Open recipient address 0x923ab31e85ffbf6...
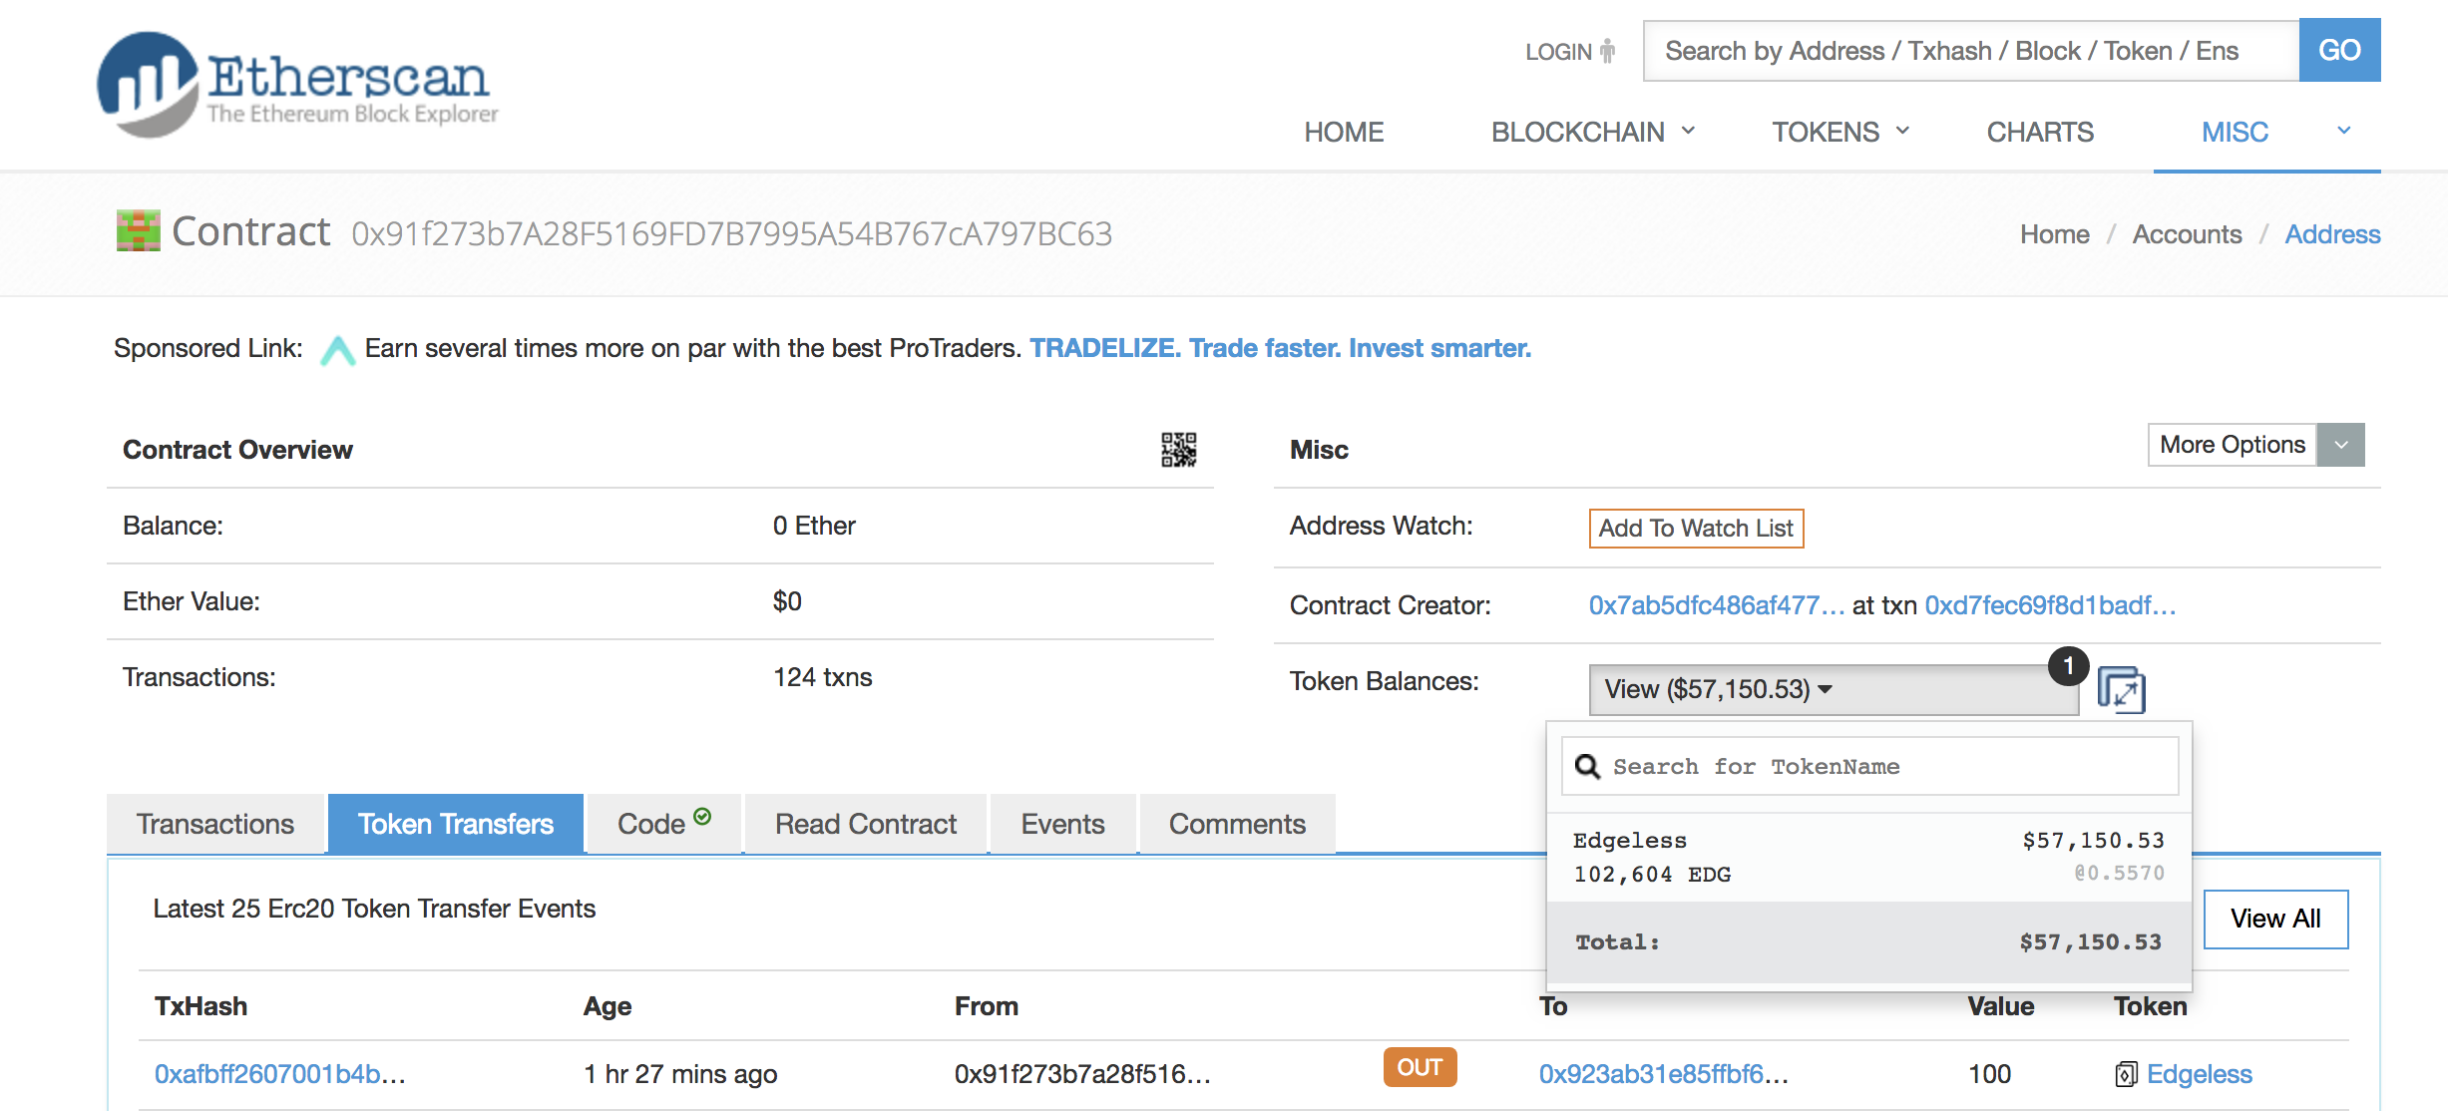The image size is (2448, 1111). point(1663,1074)
